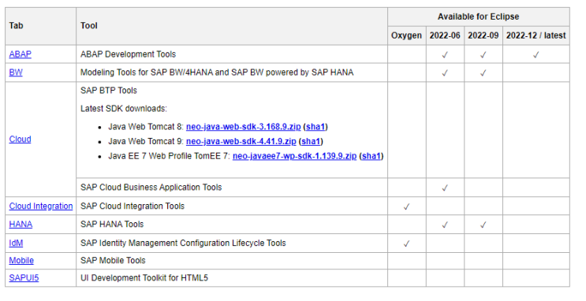This screenshot has height=301, width=586.
Task: Click ABAP row checkmark under 2022-06
Action: [445, 55]
